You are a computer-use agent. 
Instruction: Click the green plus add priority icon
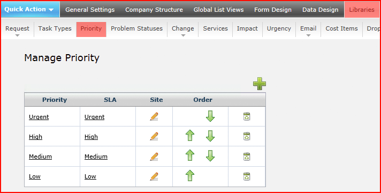coord(260,84)
